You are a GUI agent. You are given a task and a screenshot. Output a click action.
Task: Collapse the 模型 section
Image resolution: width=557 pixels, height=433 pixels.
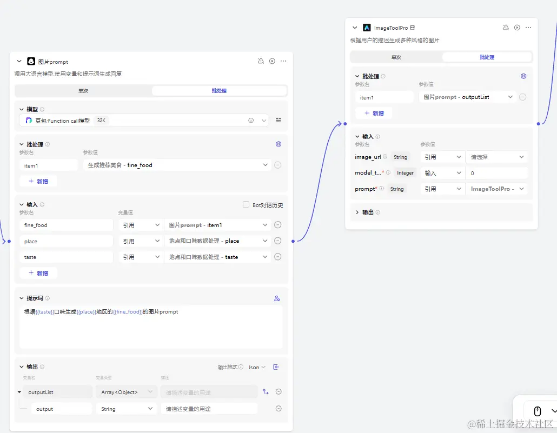coord(22,109)
